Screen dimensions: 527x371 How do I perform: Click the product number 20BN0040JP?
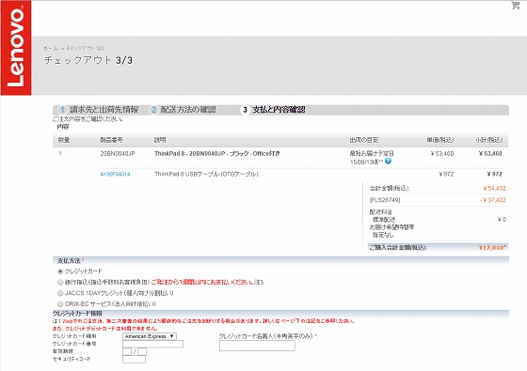pos(118,154)
